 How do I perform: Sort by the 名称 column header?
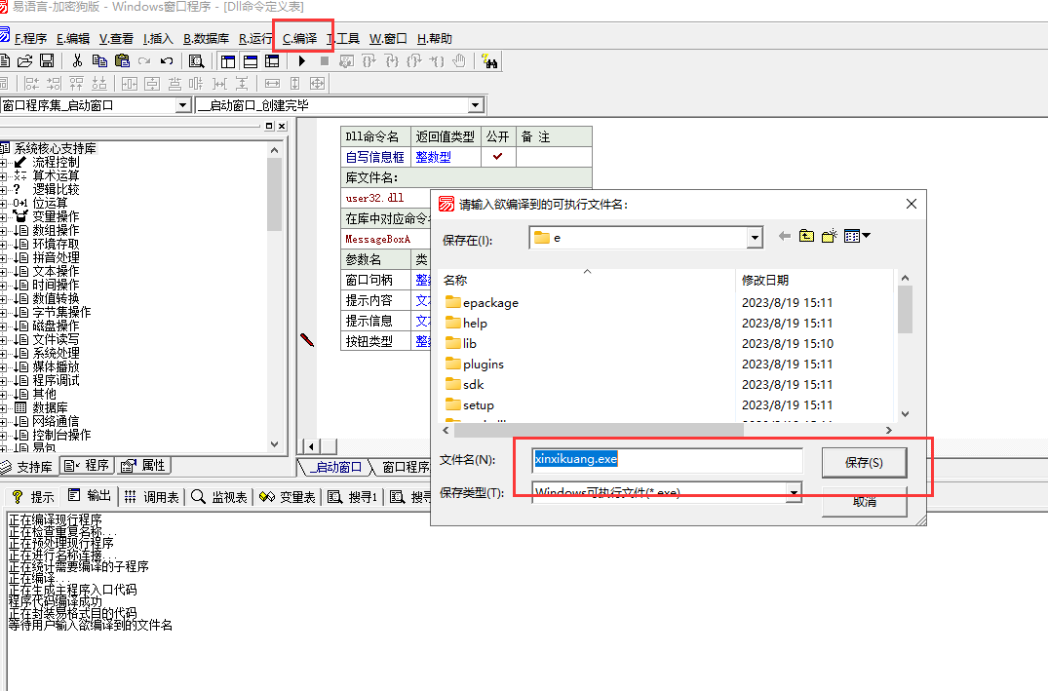[x=587, y=280]
